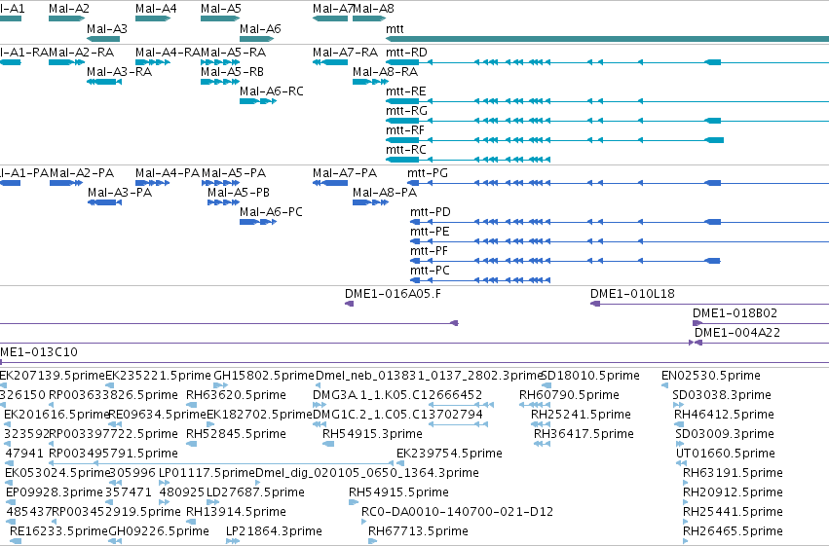Click the Mal-A6 gene arrow glyph
The width and height of the screenshot is (829, 546).
256,39
